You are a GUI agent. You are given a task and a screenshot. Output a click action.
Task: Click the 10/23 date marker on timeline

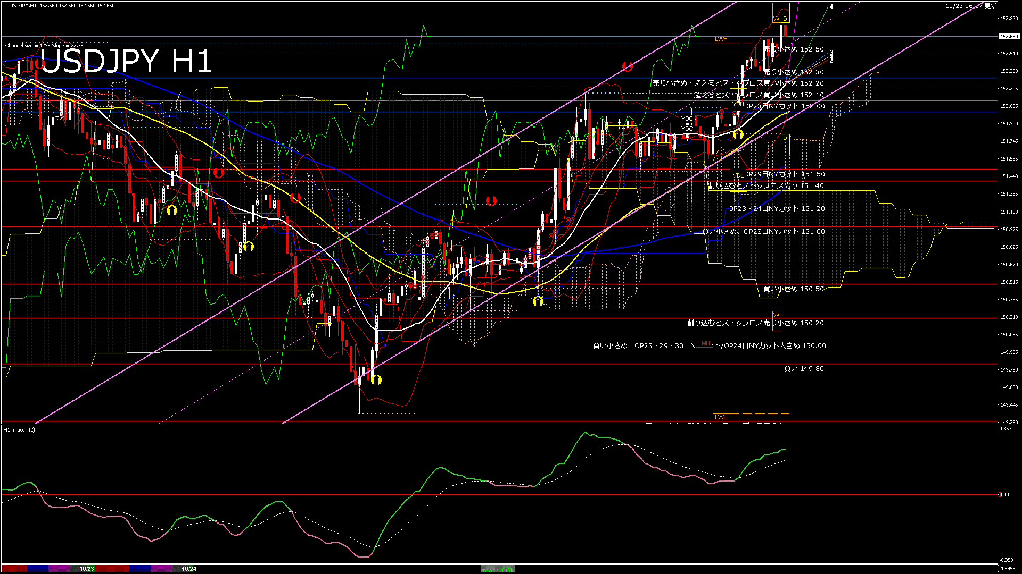pos(87,569)
